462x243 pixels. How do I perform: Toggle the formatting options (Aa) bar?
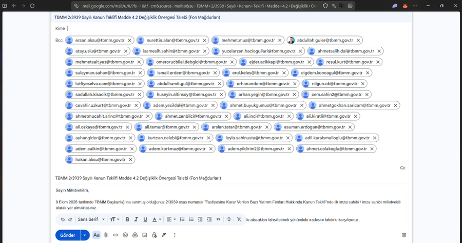pos(97,235)
